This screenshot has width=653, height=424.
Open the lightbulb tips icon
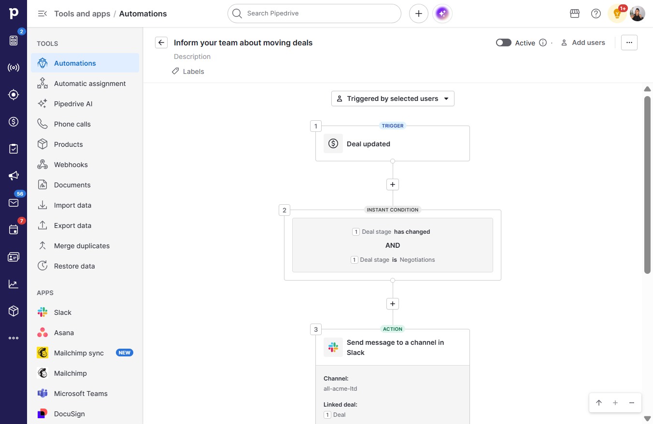click(x=617, y=14)
